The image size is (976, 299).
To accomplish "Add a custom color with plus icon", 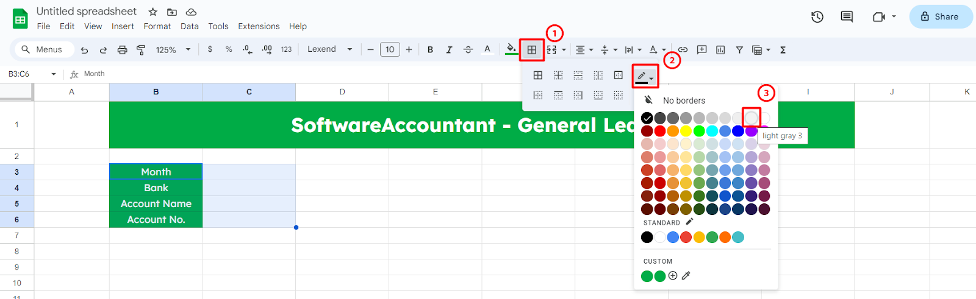I will coord(673,276).
